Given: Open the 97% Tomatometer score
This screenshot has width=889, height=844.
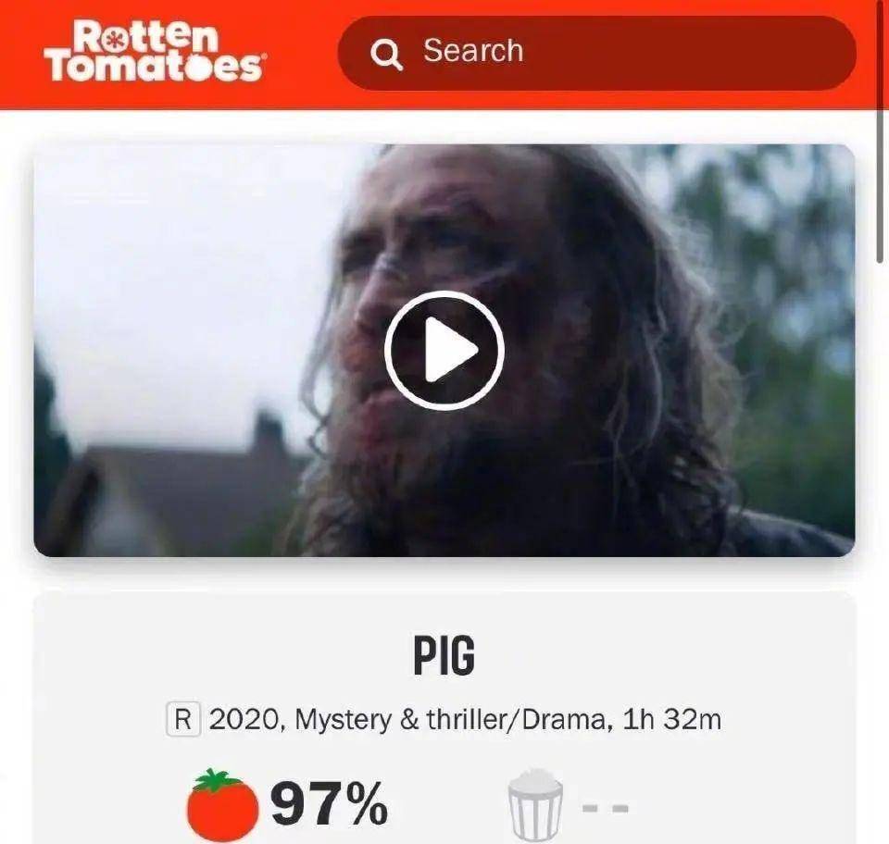Looking at the screenshot, I should pyautogui.click(x=329, y=803).
